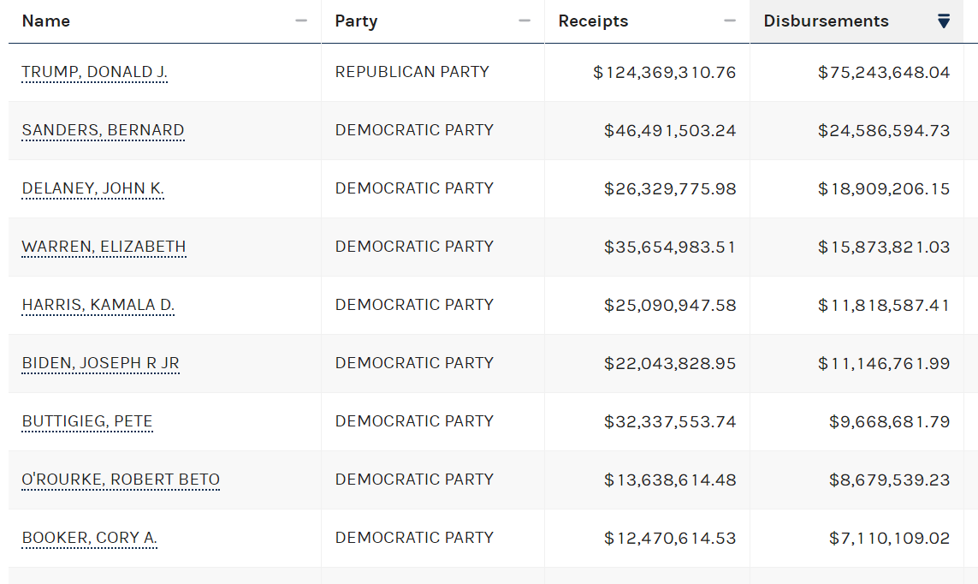Open O'ROURKE, ROBERT BETO link
Screen dimensions: 978x584
tap(121, 480)
